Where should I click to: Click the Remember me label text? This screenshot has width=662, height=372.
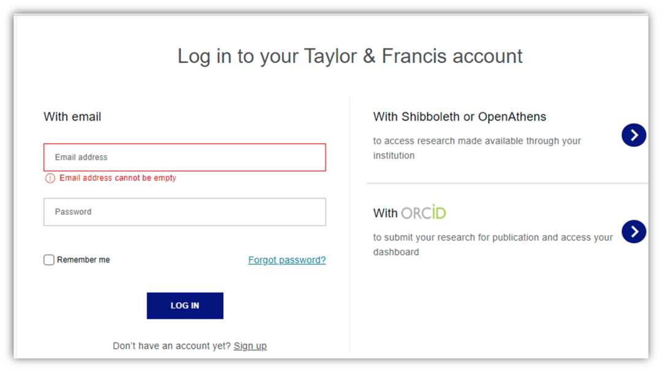(83, 260)
